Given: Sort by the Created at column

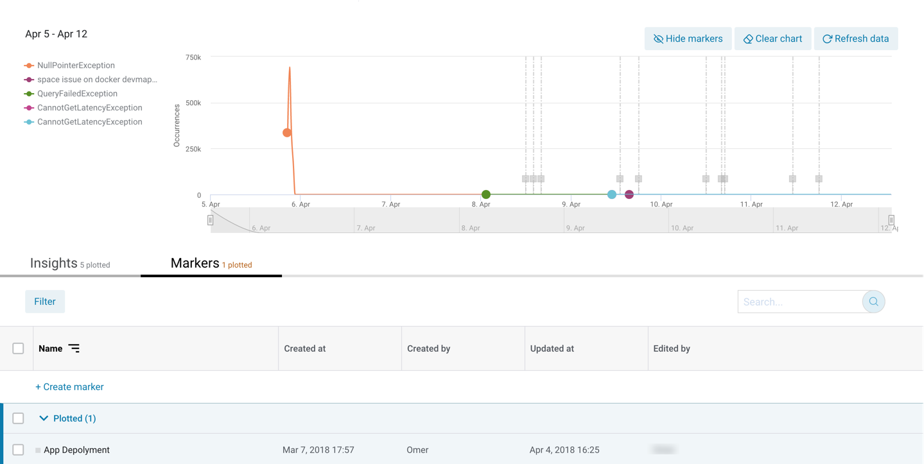Looking at the screenshot, I should point(305,348).
